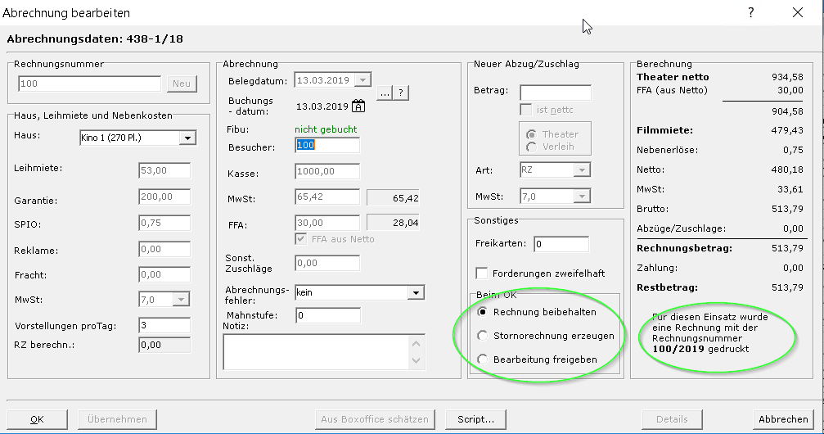This screenshot has width=824, height=434.
Task: Click into the Notiz text area
Action: [317, 351]
